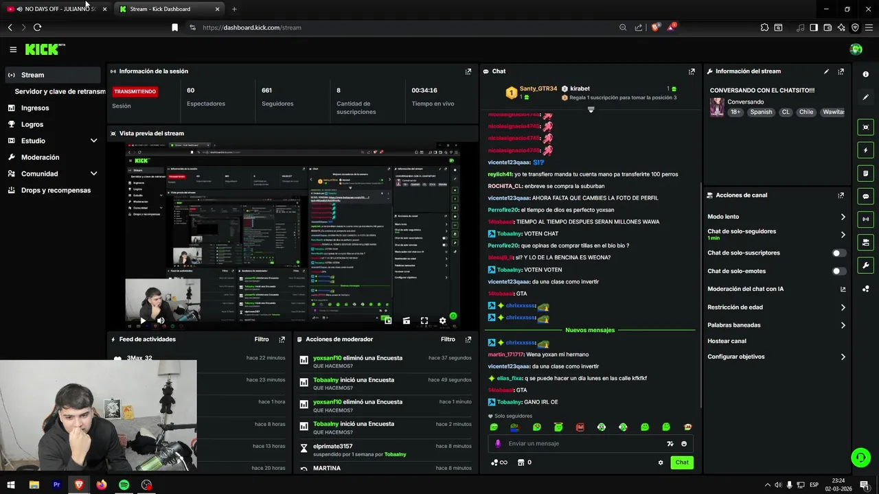Click the wrench icon in right toolbar

coord(865,266)
